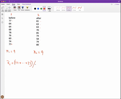Click the value 74 in after column
Image resolution: width=121 pixels, height=99 pixels.
tap(38, 36)
